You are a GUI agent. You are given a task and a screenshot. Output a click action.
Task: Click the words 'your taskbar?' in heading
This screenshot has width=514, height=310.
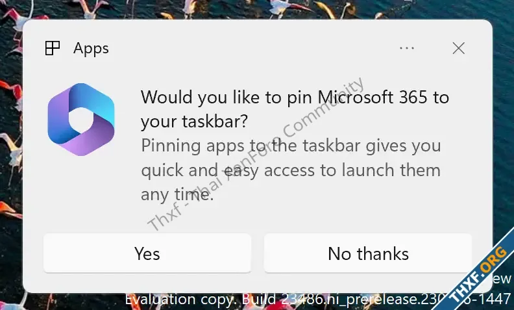[195, 122]
